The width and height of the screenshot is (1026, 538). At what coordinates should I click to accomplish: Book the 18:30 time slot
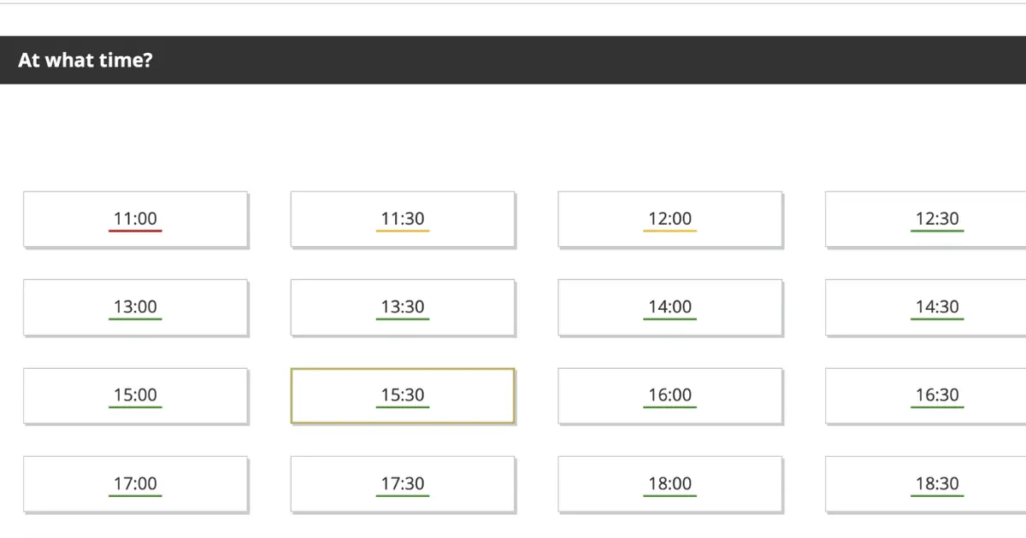coord(926,484)
